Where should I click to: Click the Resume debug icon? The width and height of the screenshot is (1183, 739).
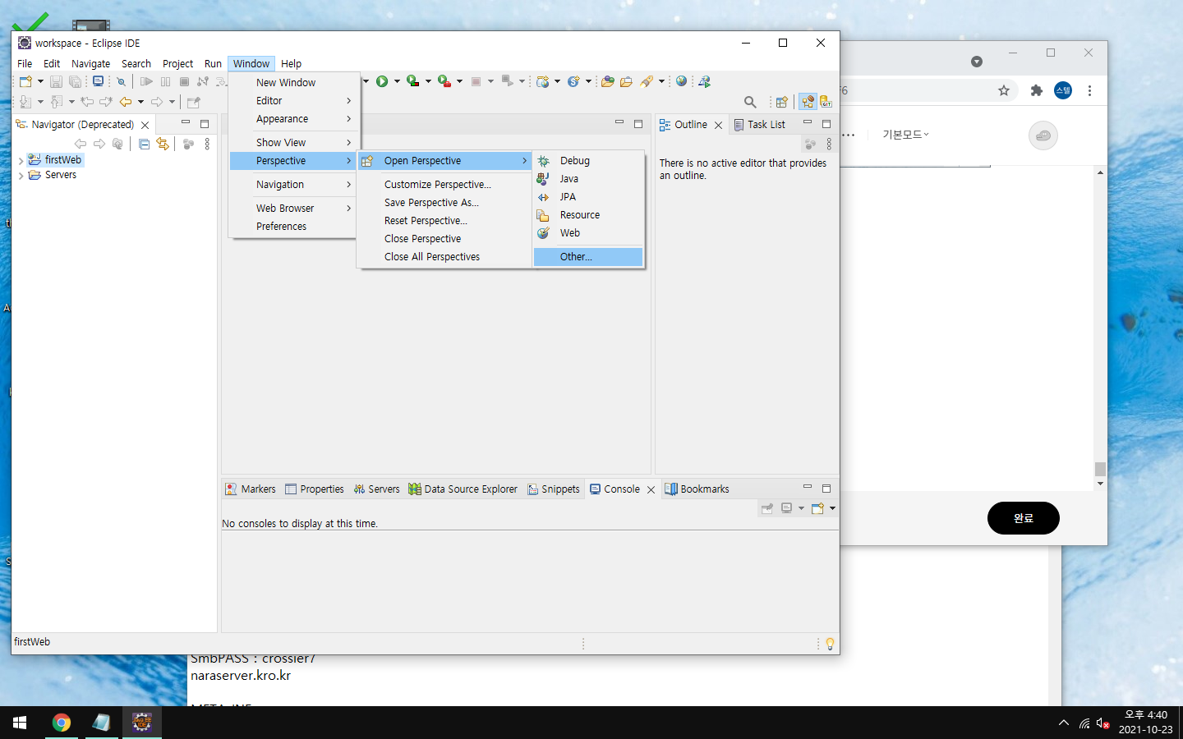(x=146, y=81)
